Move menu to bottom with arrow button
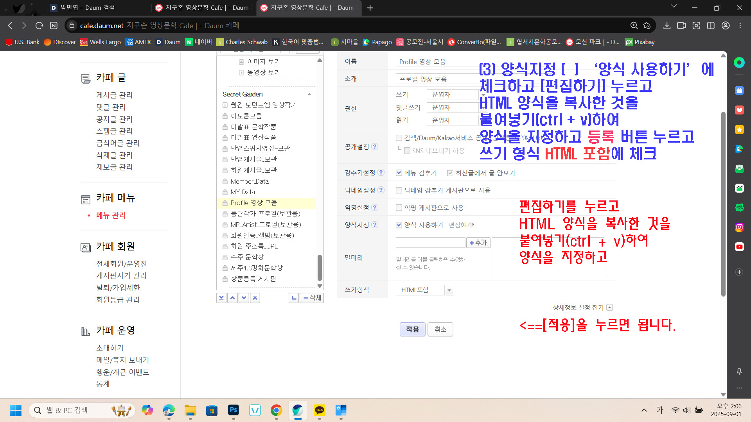Viewport: 751px width, 422px height. pos(221,298)
